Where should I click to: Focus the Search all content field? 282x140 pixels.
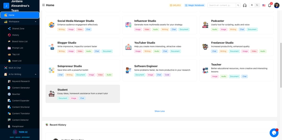(222, 5)
